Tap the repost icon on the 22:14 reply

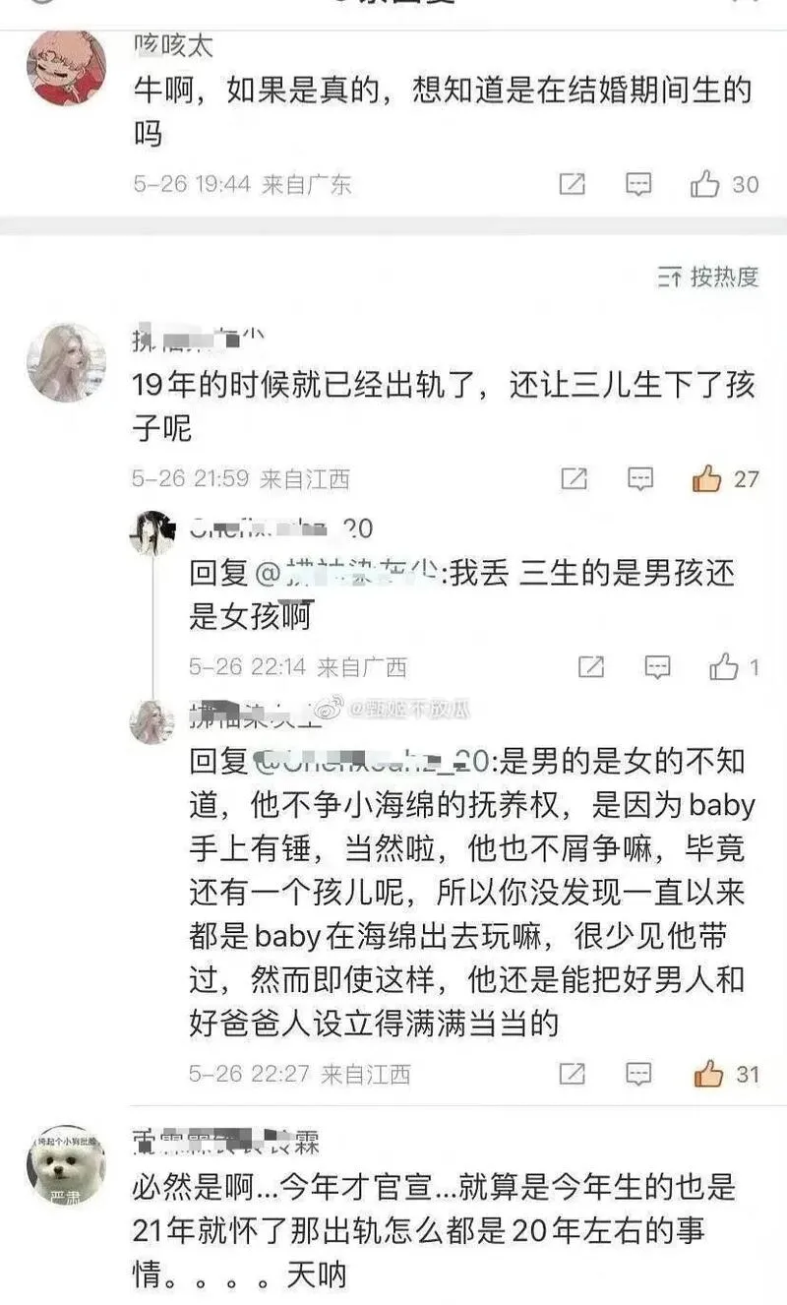[x=590, y=667]
